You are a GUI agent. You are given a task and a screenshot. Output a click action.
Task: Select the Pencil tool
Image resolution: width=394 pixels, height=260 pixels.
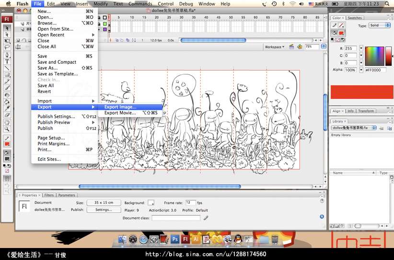point(7,81)
